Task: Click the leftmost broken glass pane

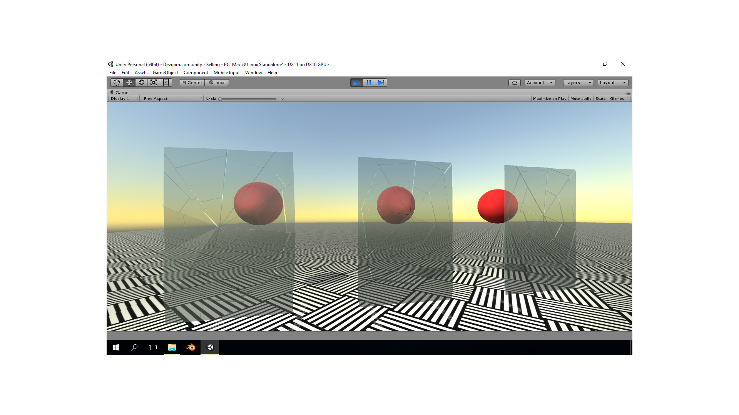Action: pyautogui.click(x=229, y=234)
